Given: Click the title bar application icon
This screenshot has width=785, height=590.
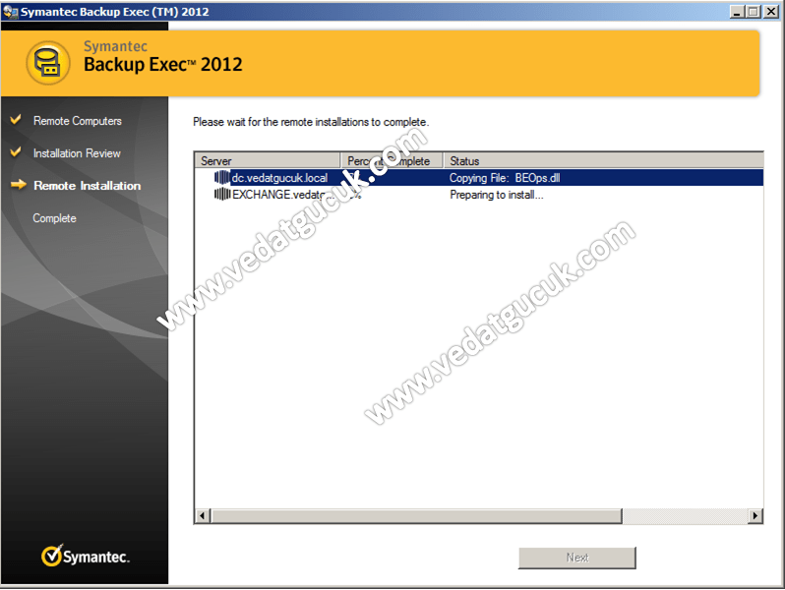Looking at the screenshot, I should pos(10,12).
